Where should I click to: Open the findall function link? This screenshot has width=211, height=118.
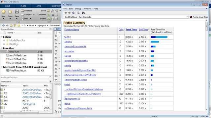pos(67,85)
